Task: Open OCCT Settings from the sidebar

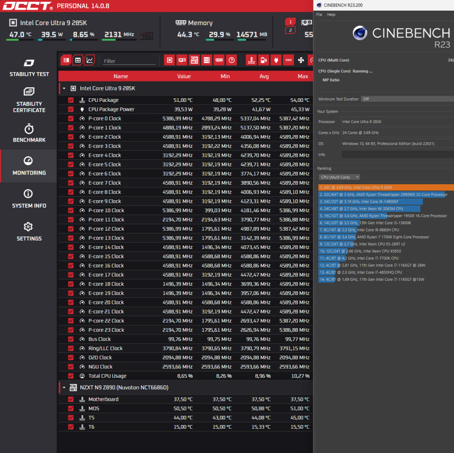Action: 29,232
